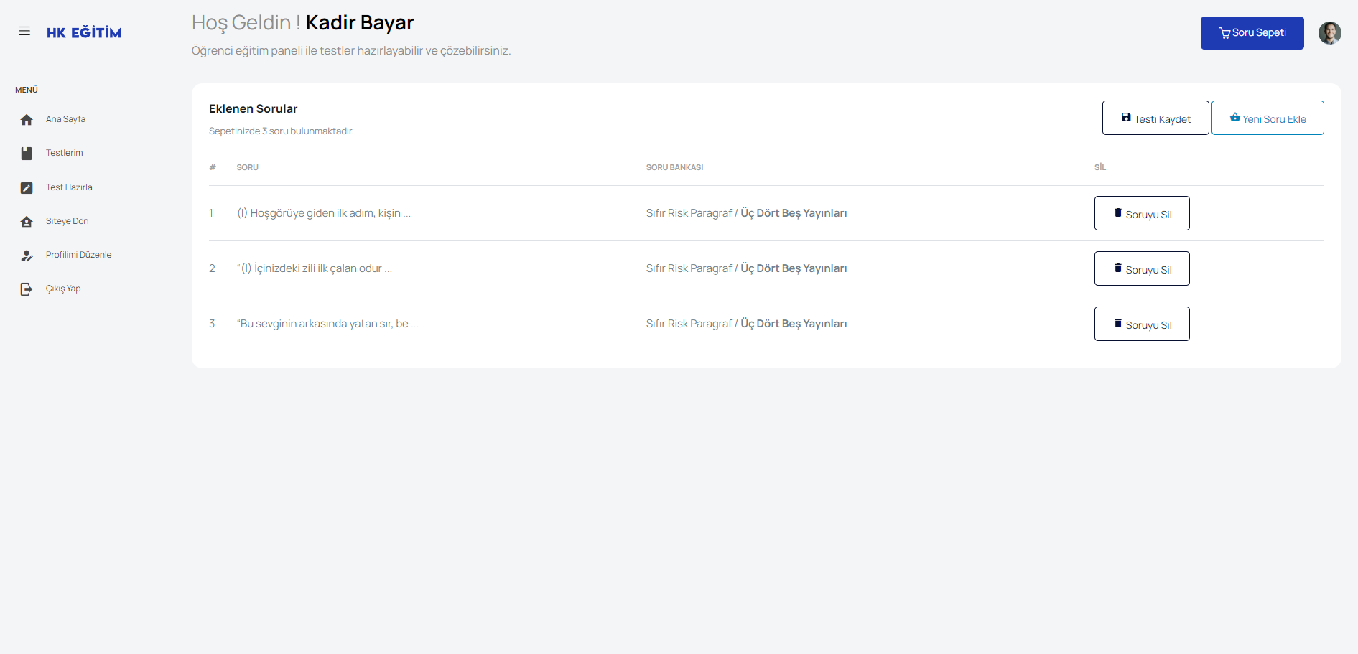This screenshot has height=654, width=1358.
Task: Select Profilimi Düzenle menu entry
Action: coord(79,255)
